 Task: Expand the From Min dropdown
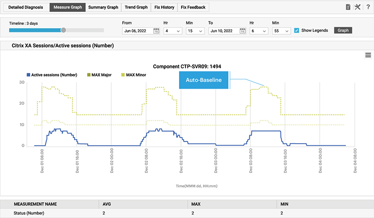point(195,30)
